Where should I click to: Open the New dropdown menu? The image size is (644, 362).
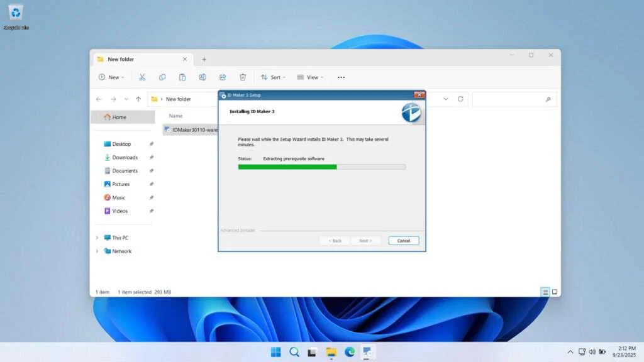[111, 77]
